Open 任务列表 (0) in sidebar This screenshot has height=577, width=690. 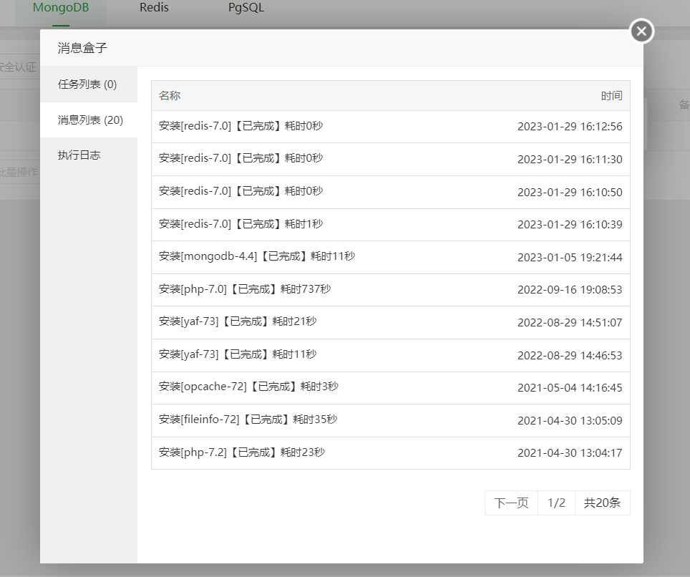[x=89, y=84]
